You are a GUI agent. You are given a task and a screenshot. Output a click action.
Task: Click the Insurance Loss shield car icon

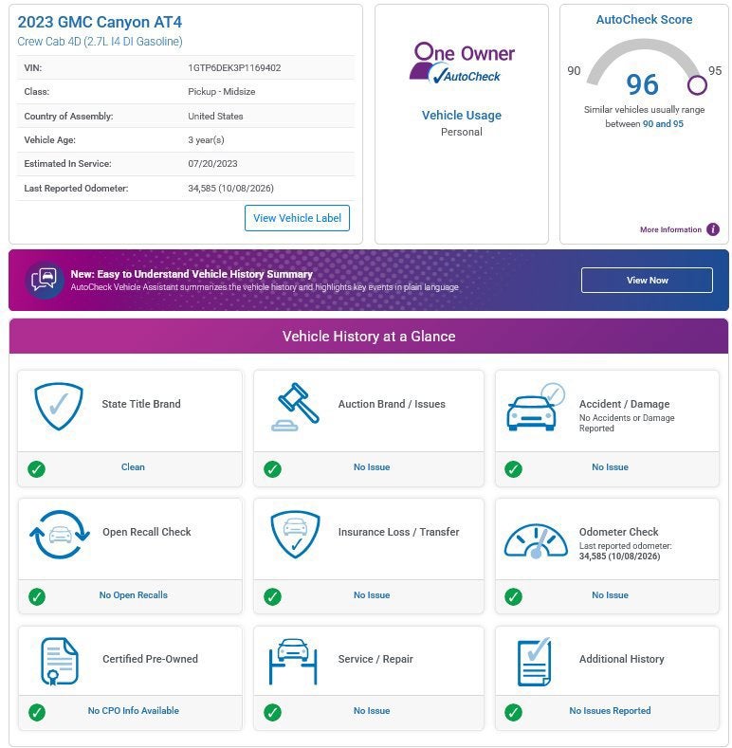point(295,535)
